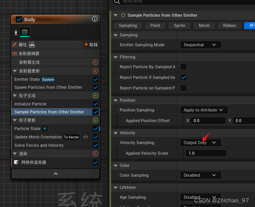Viewport: 255px width, 207px height.
Task: Open the 发射器摘要 list icon row
Action: pyautogui.click(x=55, y=53)
